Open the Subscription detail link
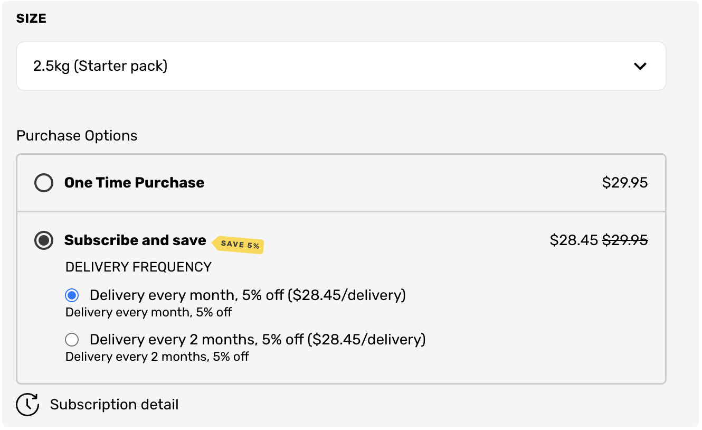 tap(114, 405)
